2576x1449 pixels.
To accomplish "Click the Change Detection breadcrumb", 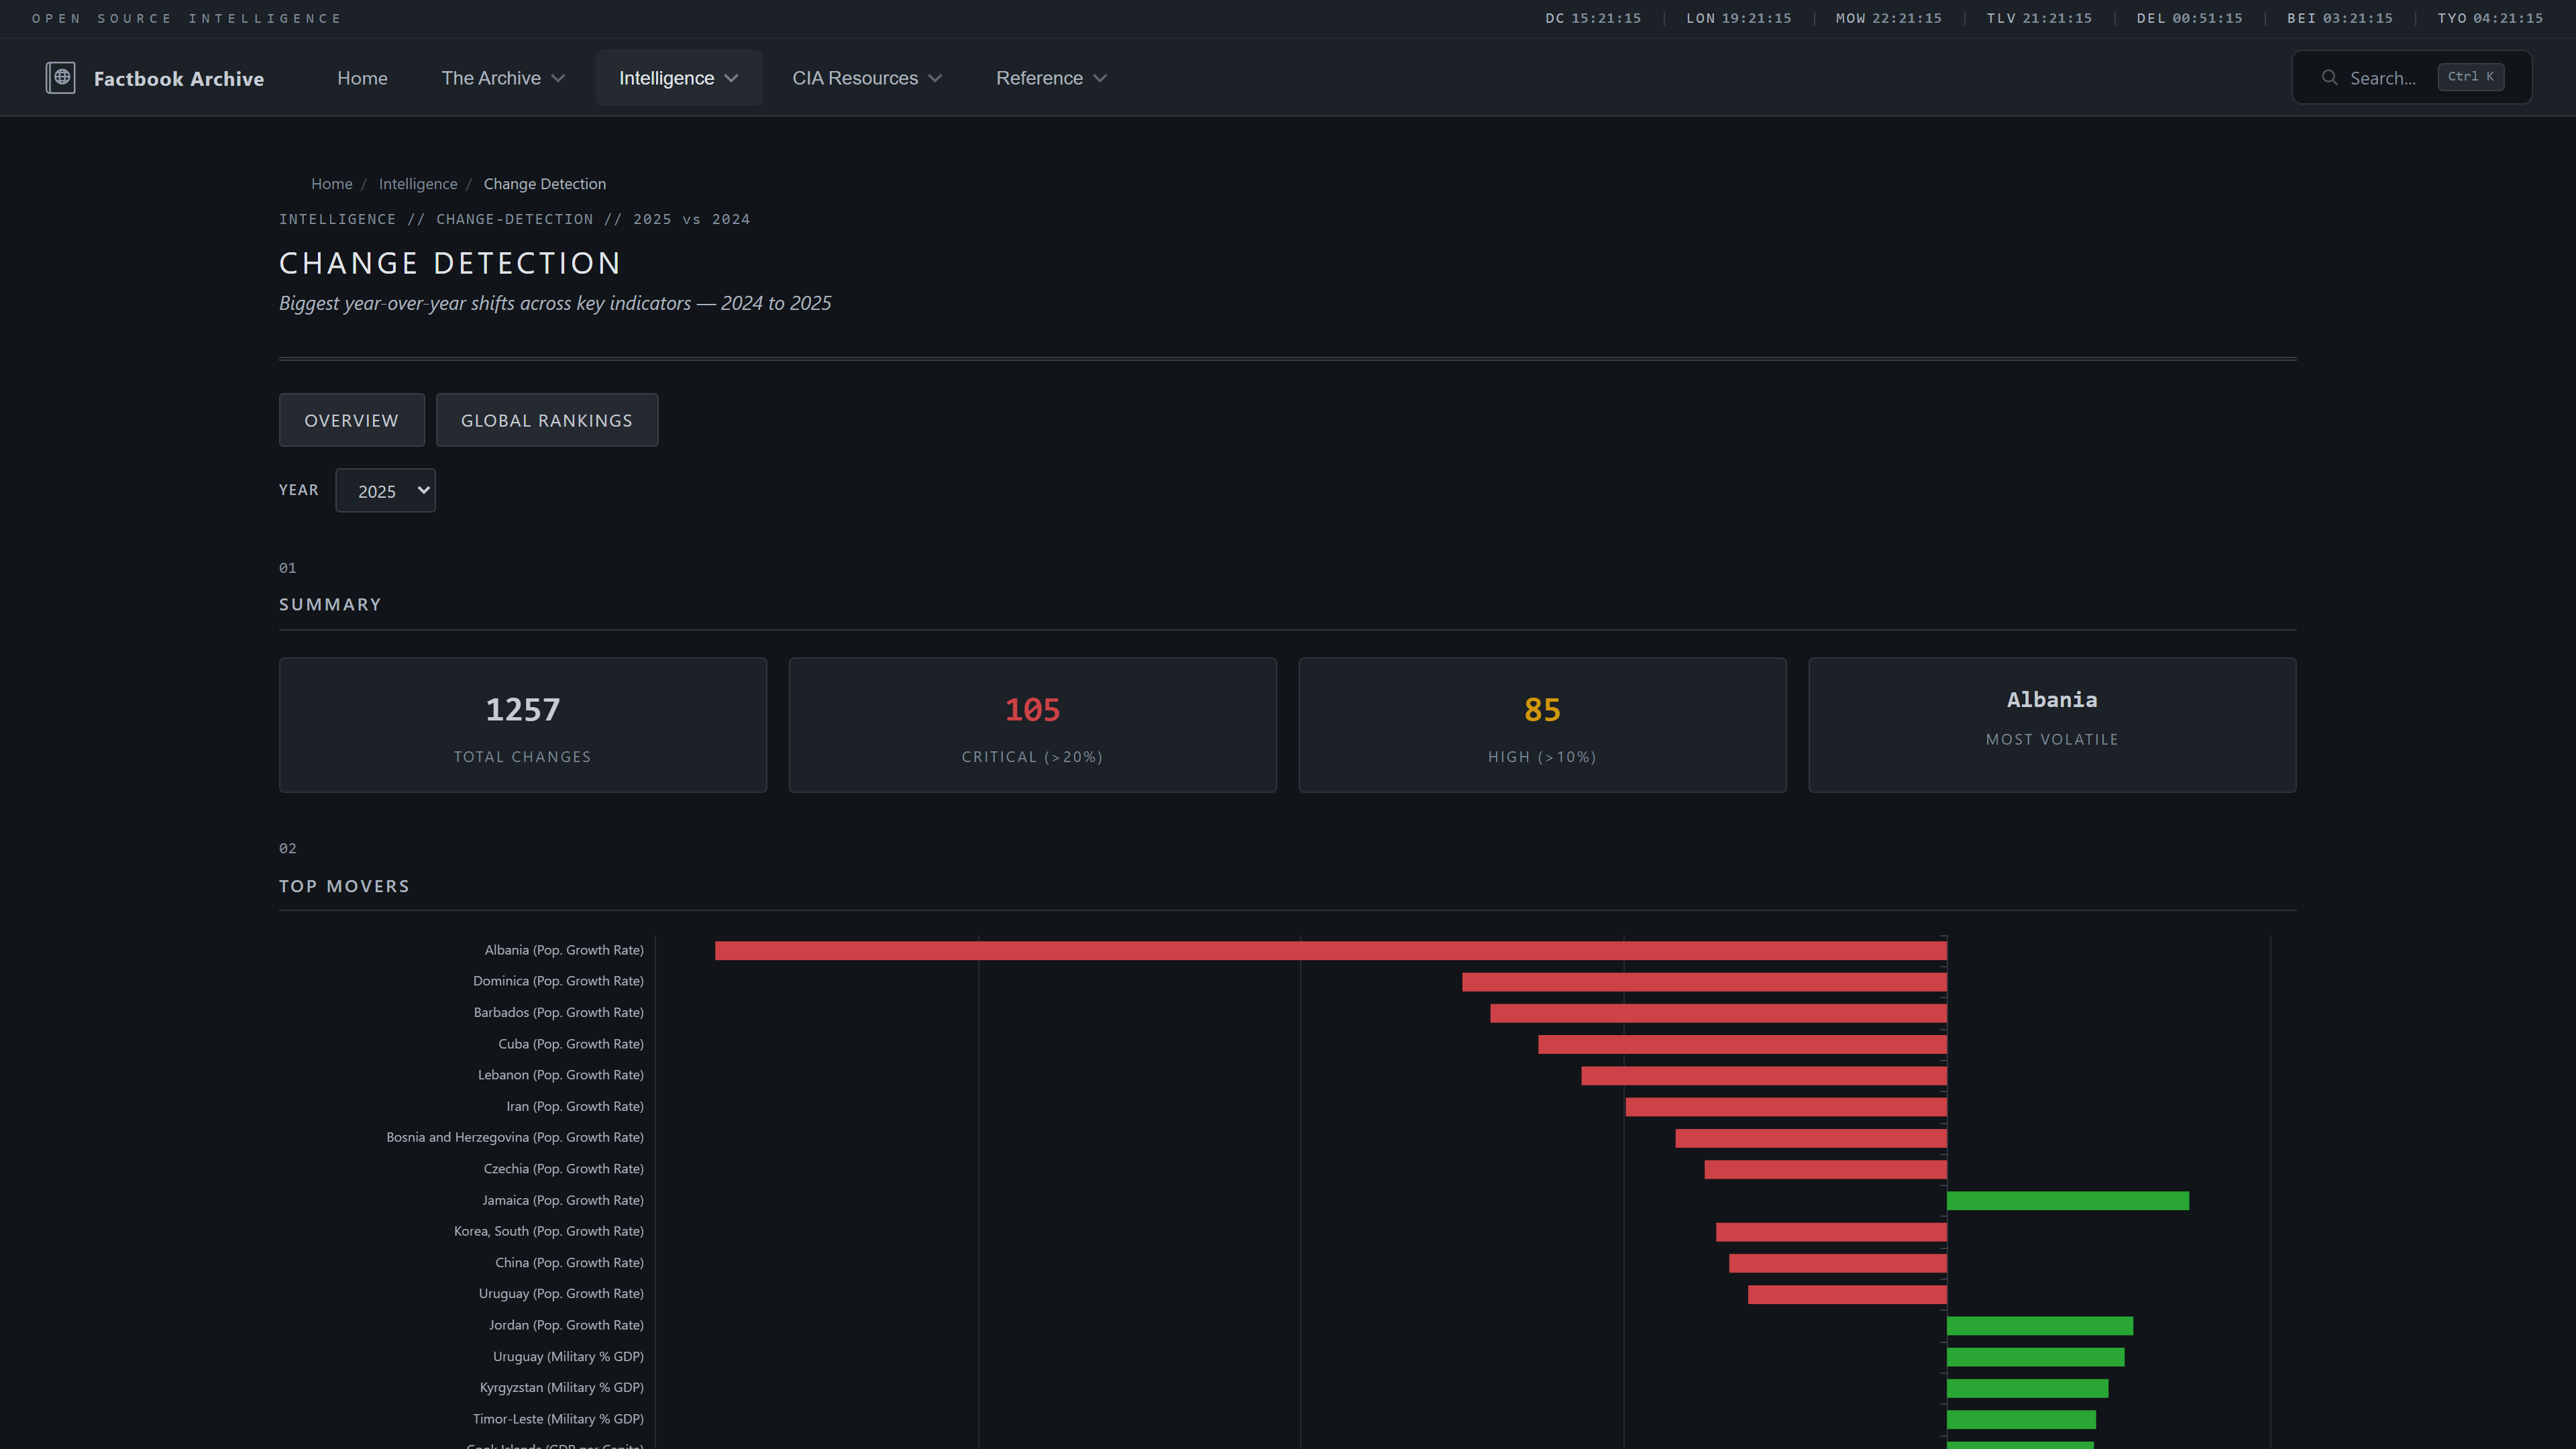I will point(544,184).
